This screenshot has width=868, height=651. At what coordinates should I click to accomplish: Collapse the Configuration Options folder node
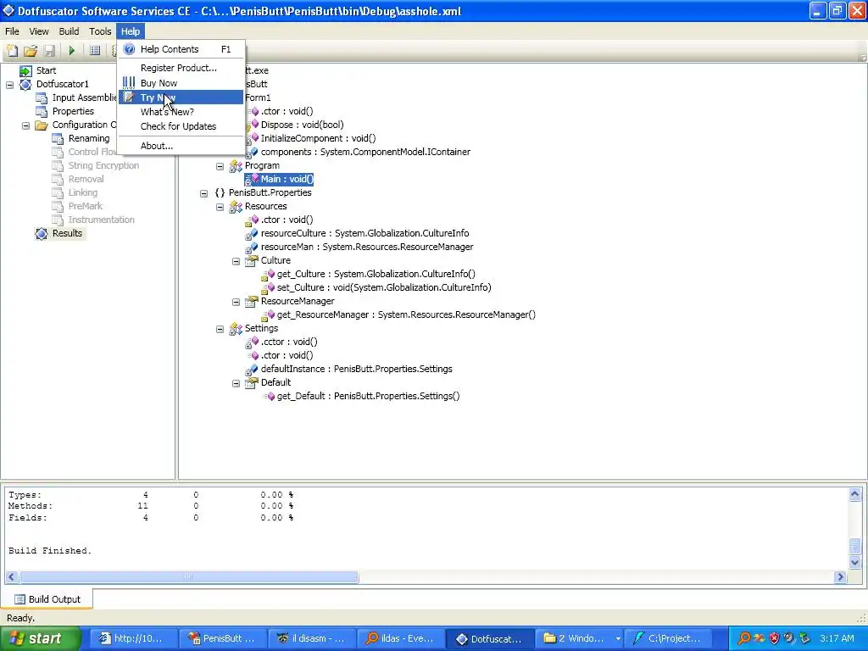coord(26,125)
